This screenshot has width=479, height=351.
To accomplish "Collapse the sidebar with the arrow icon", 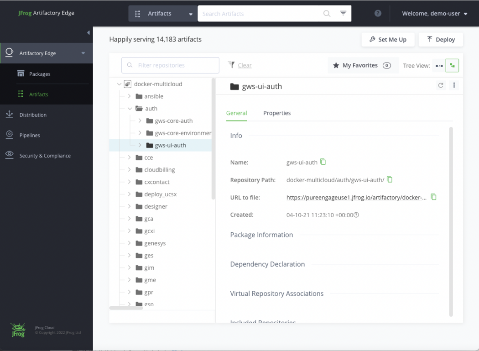I will pyautogui.click(x=89, y=32).
